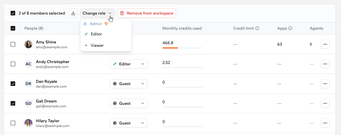The height and width of the screenshot is (135, 341).
Task: Toggle the People header select-all checkbox
Action: click(x=13, y=28)
